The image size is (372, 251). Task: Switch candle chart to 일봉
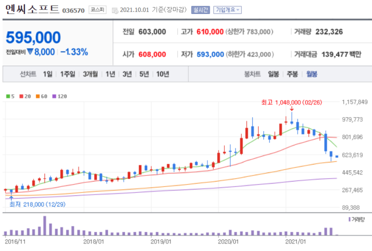(273, 74)
